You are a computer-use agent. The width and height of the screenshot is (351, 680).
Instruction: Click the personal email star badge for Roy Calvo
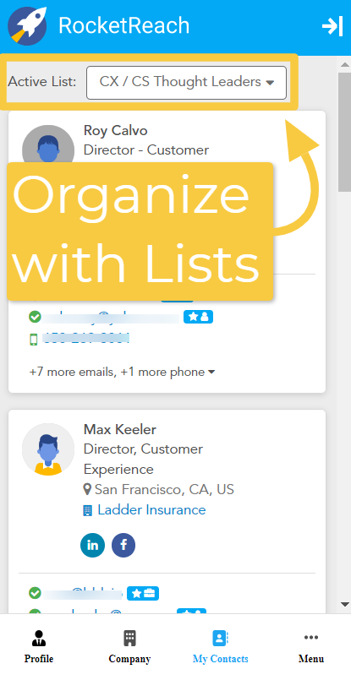click(198, 317)
